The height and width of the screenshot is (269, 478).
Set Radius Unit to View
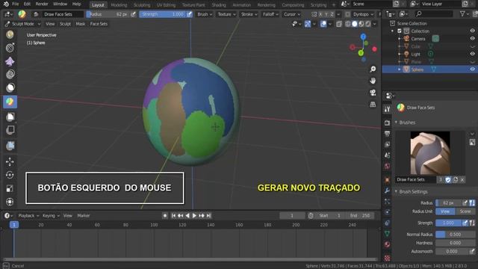click(x=445, y=211)
